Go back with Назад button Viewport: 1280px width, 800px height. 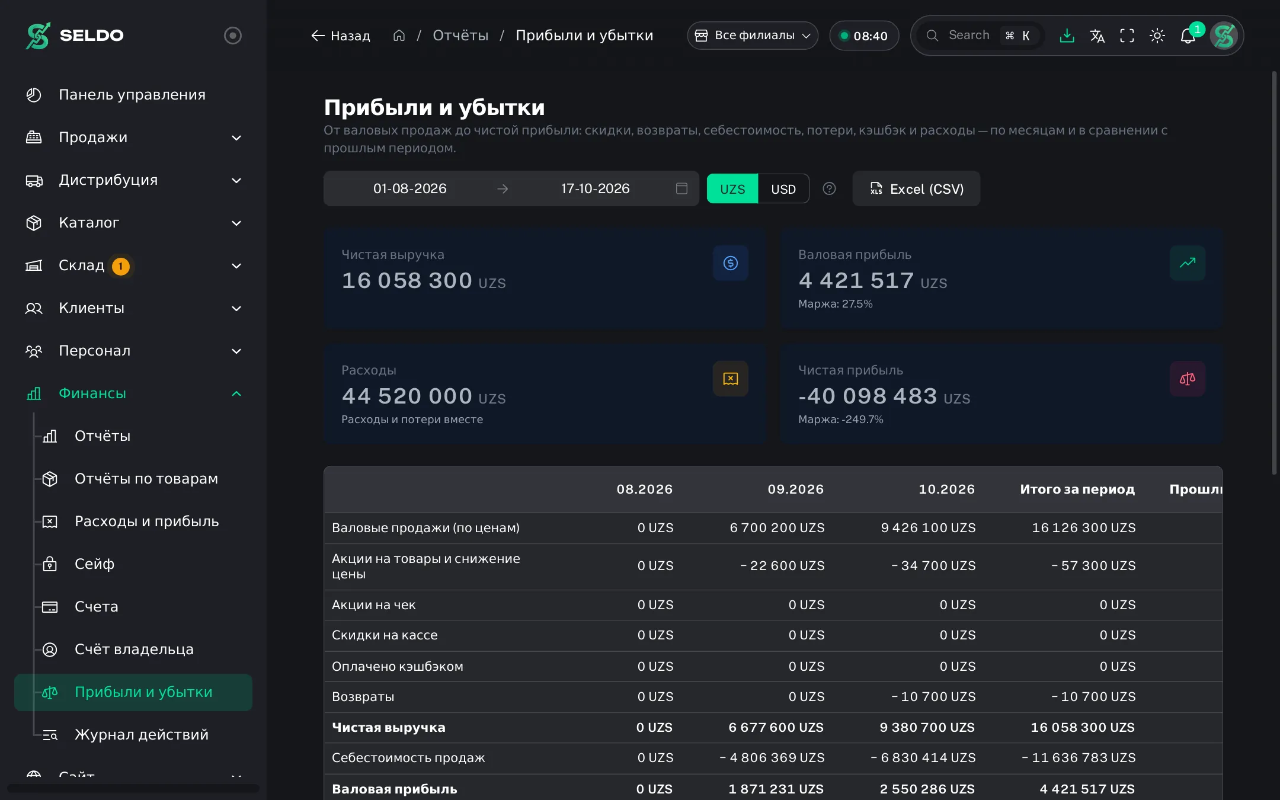[341, 36]
